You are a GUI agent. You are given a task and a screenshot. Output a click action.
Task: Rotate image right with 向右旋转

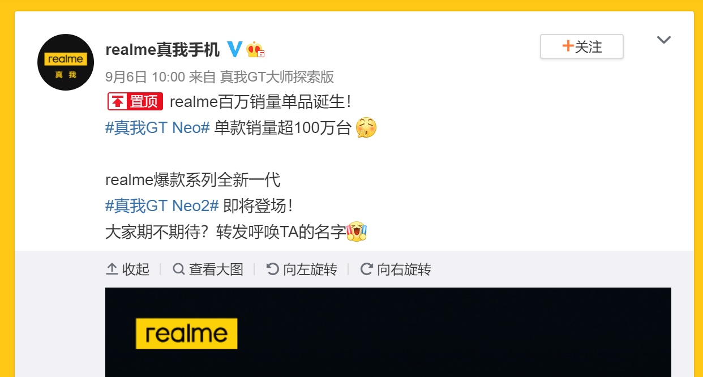click(x=396, y=269)
